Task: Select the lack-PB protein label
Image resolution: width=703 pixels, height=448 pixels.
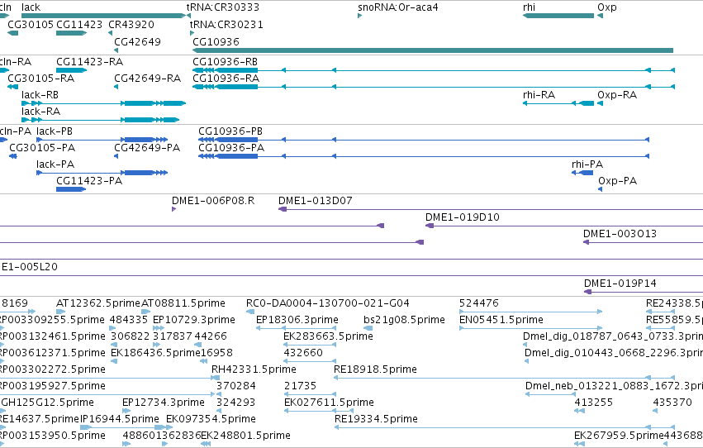Action: pos(55,131)
